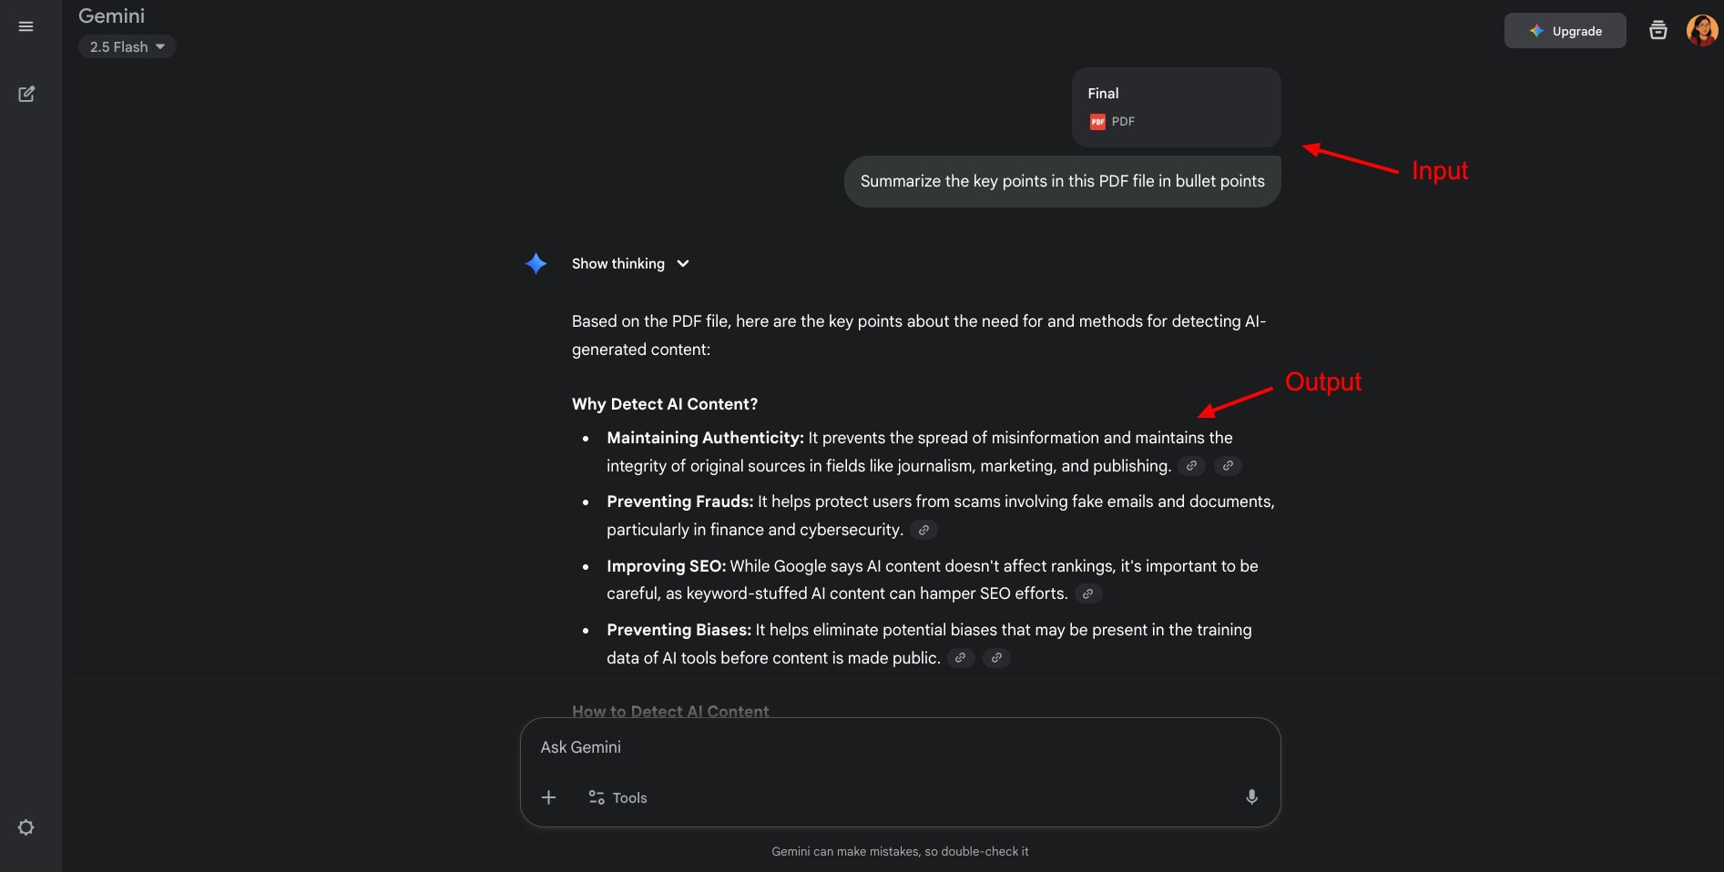Expand the Show thinking section

(x=630, y=264)
